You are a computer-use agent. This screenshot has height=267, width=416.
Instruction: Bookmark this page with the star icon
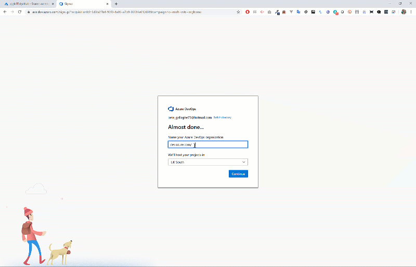(x=238, y=12)
